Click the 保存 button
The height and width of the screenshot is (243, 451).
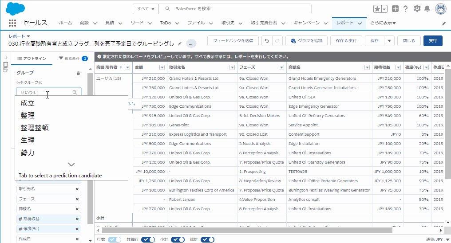click(x=375, y=41)
